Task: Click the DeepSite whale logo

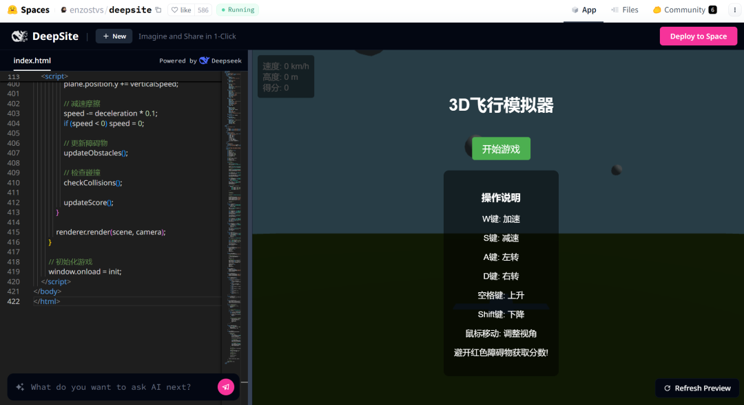Action: pyautogui.click(x=19, y=36)
